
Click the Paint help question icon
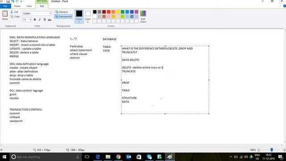tap(284, 6)
